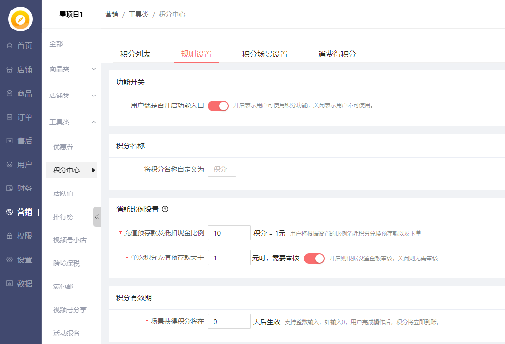The width and height of the screenshot is (505, 344).
Task: Click the 数据 chart icon in sidebar
Action: 10,284
